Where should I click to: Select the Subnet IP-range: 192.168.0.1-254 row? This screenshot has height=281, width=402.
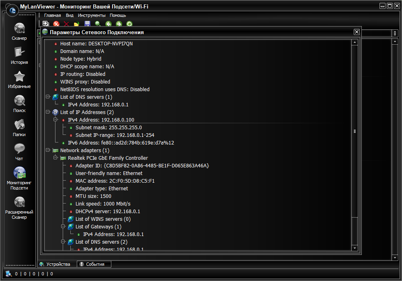pos(115,135)
